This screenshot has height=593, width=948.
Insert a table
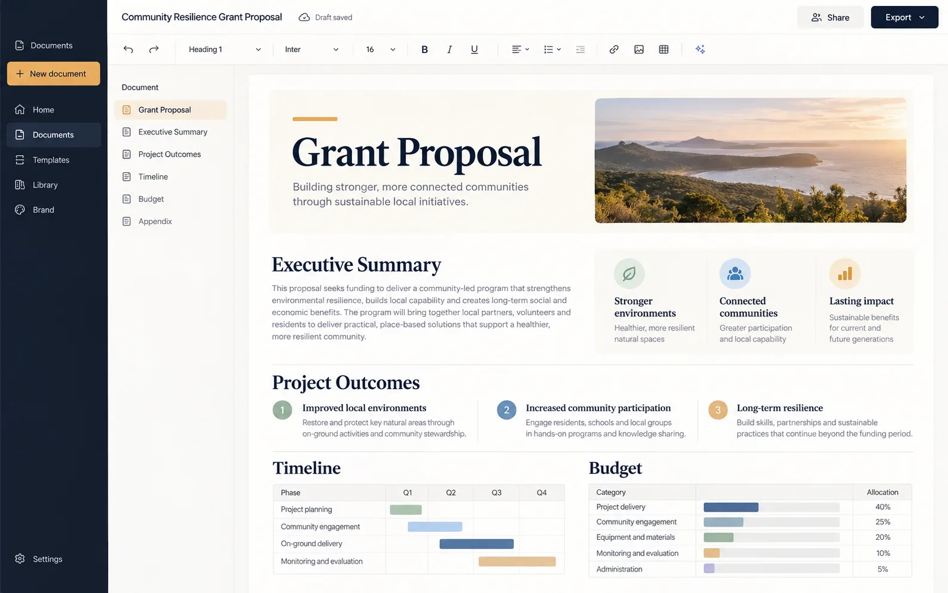point(663,50)
